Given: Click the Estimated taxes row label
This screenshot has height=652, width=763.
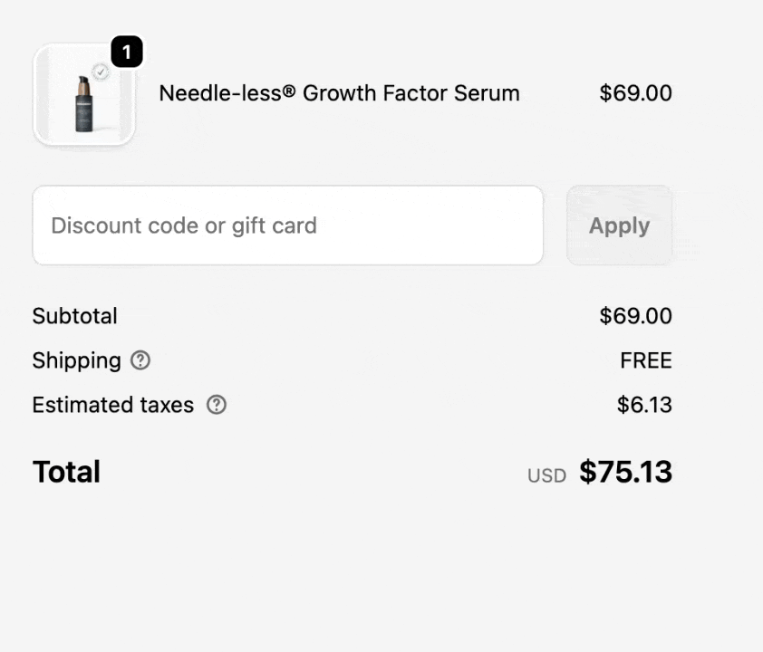Looking at the screenshot, I should [112, 405].
